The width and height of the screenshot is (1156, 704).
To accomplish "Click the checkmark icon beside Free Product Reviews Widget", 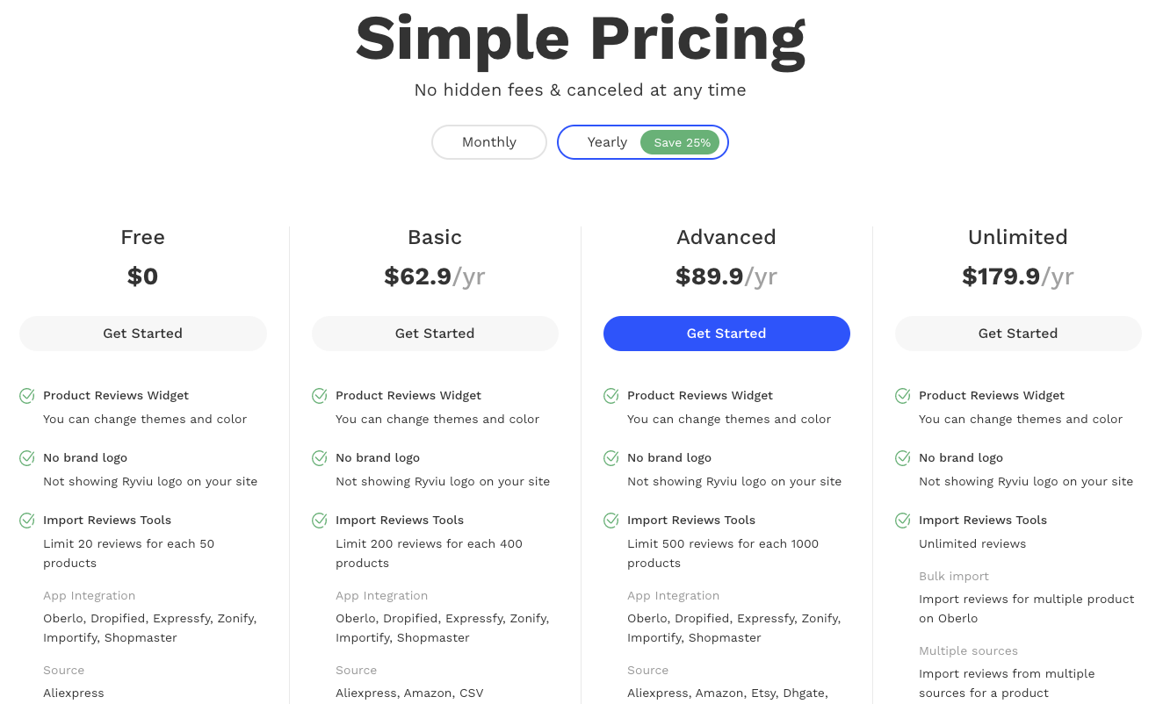I will [x=27, y=396].
